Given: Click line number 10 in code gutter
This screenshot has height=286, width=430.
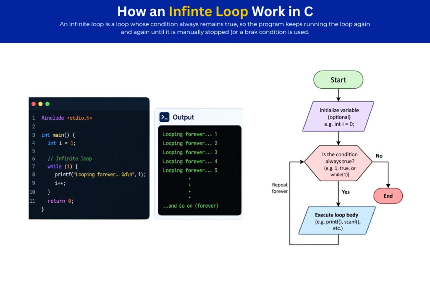Looking at the screenshot, I should point(32,192).
